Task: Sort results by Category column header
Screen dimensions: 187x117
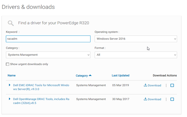Action: click(82, 76)
